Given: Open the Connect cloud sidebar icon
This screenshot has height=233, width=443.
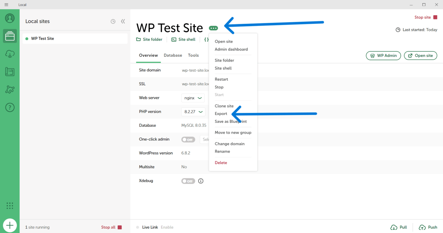Looking at the screenshot, I should tap(10, 54).
